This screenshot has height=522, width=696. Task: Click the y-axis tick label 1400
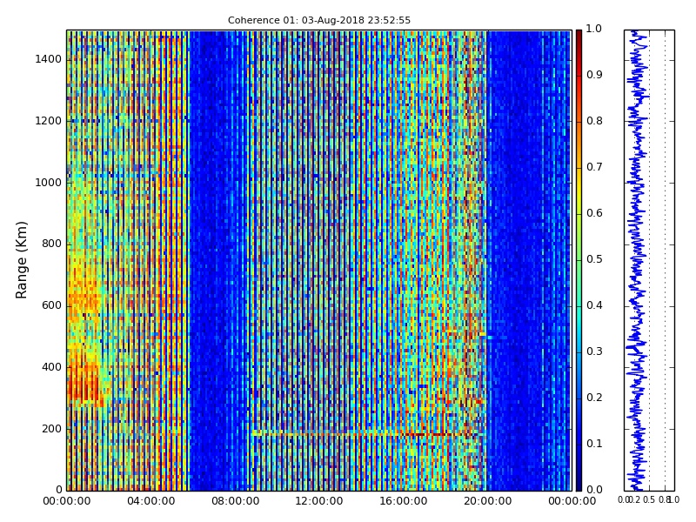tap(49, 59)
